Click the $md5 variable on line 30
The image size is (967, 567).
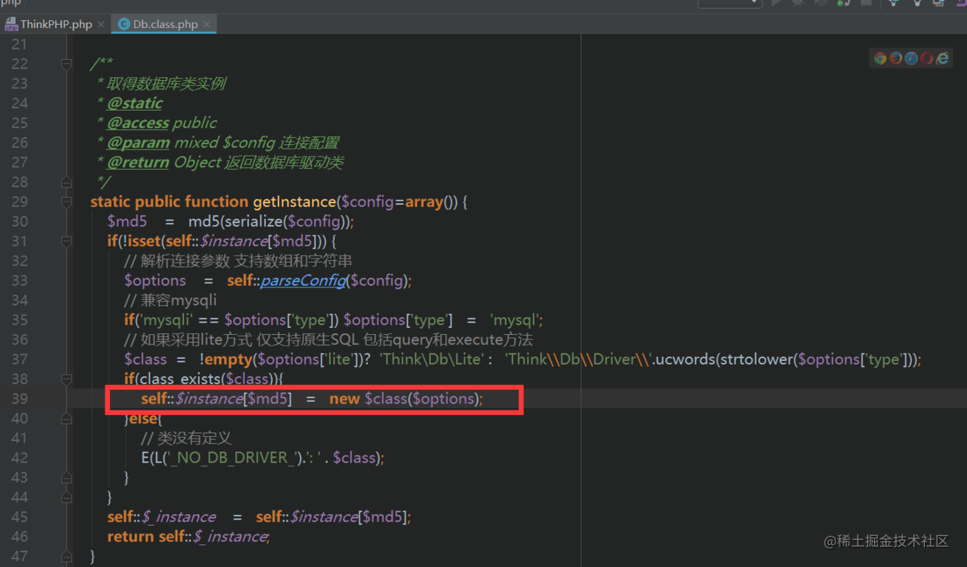[x=127, y=221]
